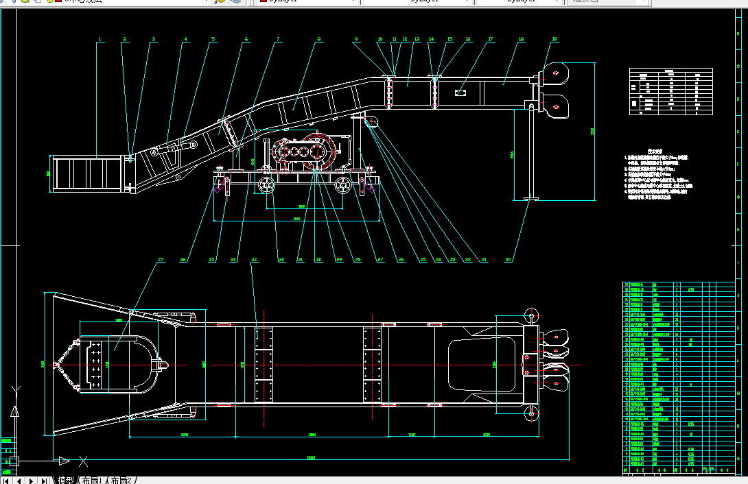
Task: Open the layer name dropdown list
Action: [207, 1]
